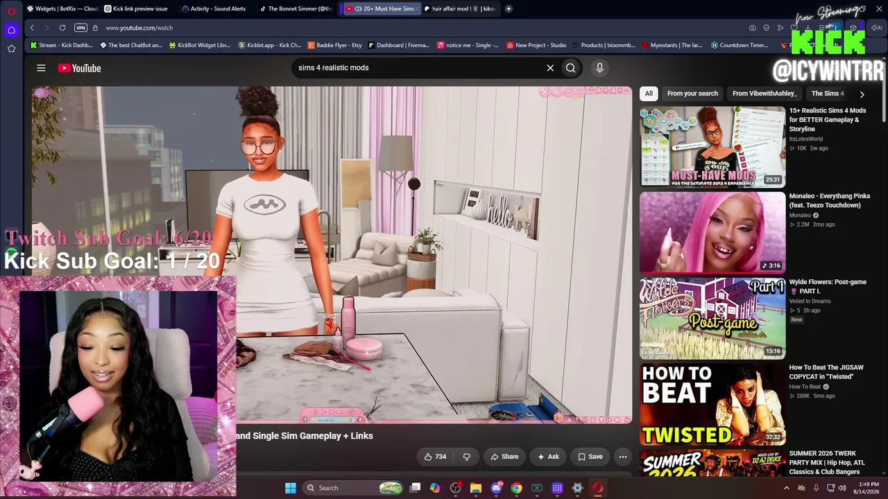Select the From VibewithAshley_ chip
This screenshot has height=499, width=888.
(765, 94)
